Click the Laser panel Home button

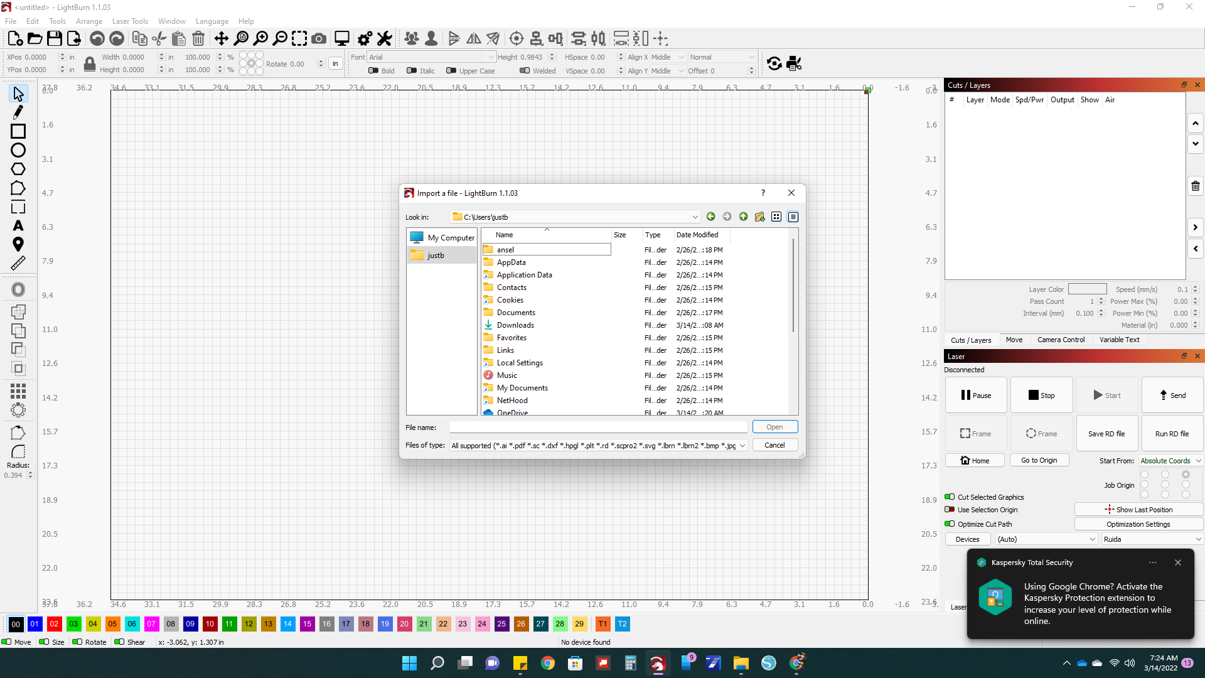pyautogui.click(x=975, y=461)
